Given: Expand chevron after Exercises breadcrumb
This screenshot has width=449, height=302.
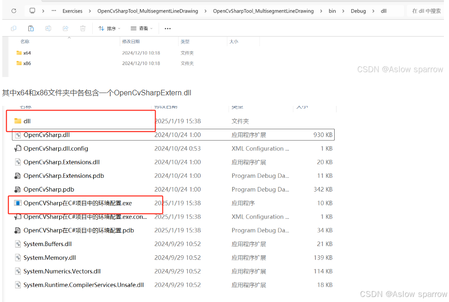Looking at the screenshot, I should (x=90, y=11).
